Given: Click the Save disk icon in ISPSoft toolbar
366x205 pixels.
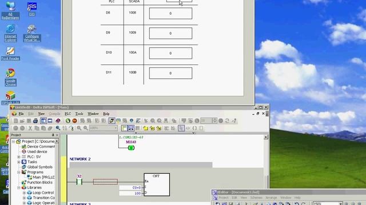Looking at the screenshot, I should [x=29, y=121].
